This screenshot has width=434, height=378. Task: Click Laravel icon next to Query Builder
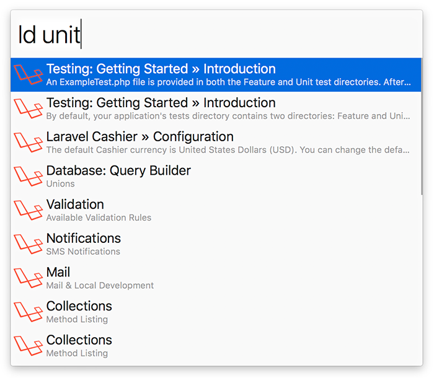[x=29, y=176]
